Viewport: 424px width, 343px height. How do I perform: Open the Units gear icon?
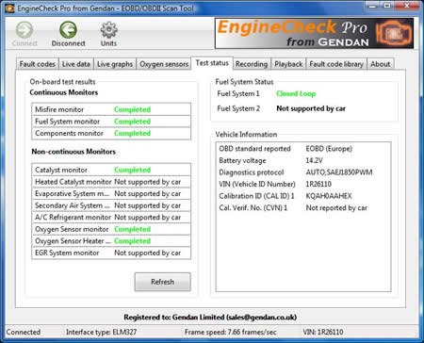pyautogui.click(x=108, y=30)
